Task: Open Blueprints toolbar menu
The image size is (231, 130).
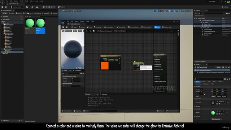Action: tap(32, 7)
